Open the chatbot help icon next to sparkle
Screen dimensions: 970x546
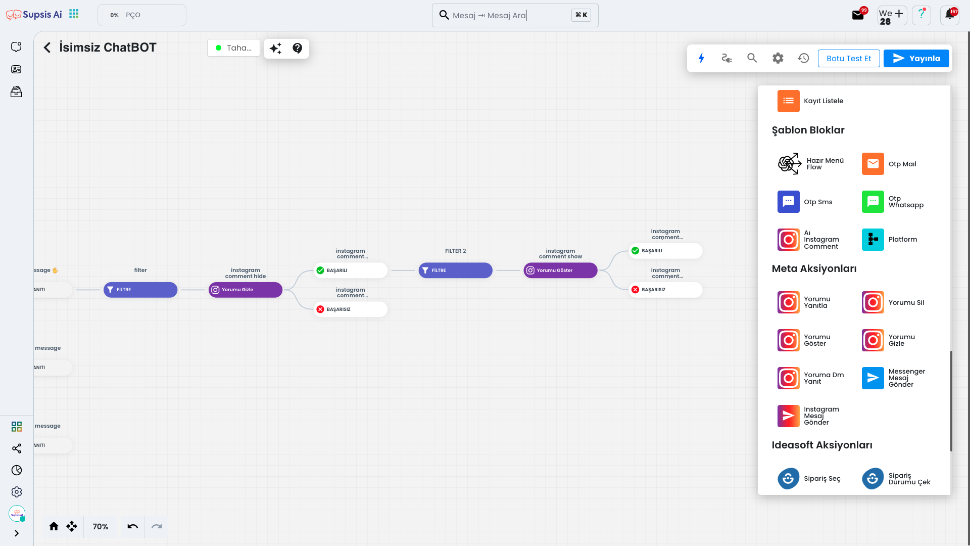(298, 48)
